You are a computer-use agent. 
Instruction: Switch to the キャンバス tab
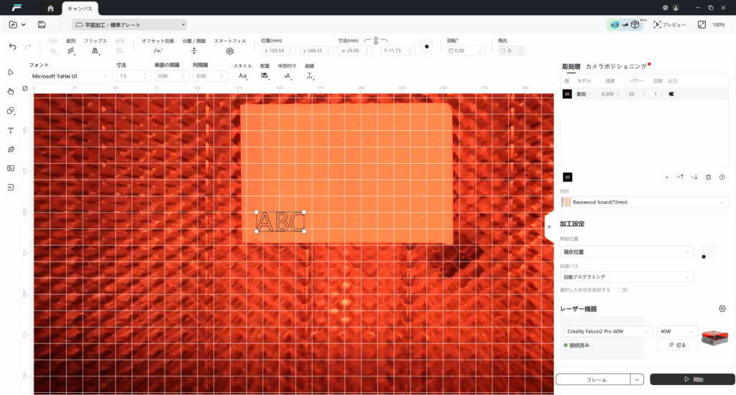80,9
